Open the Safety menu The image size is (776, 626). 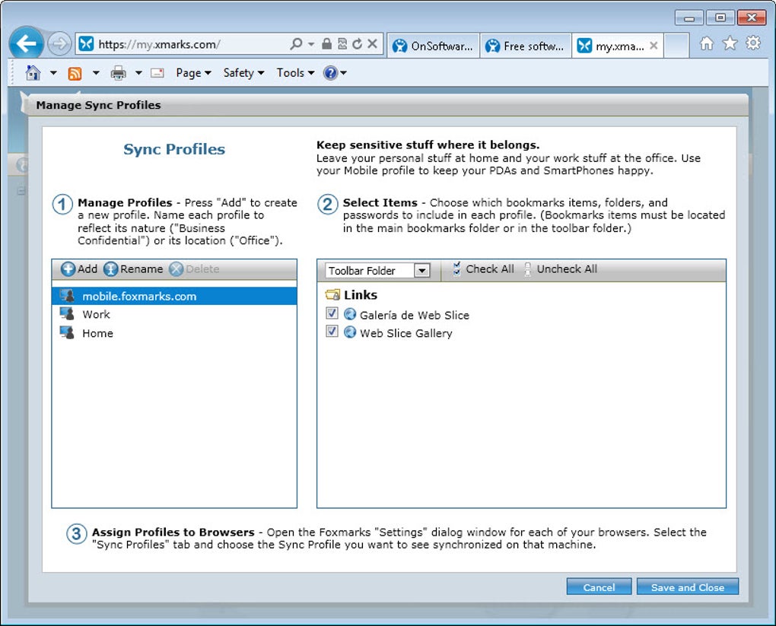tap(243, 73)
